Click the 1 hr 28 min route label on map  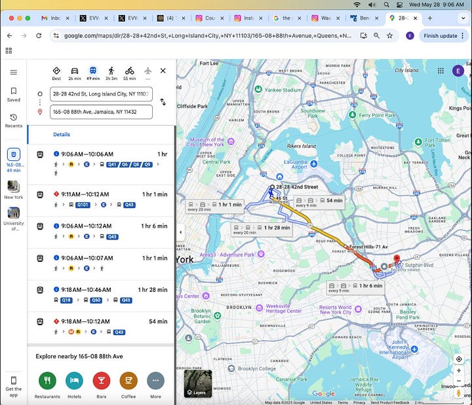pos(262,230)
